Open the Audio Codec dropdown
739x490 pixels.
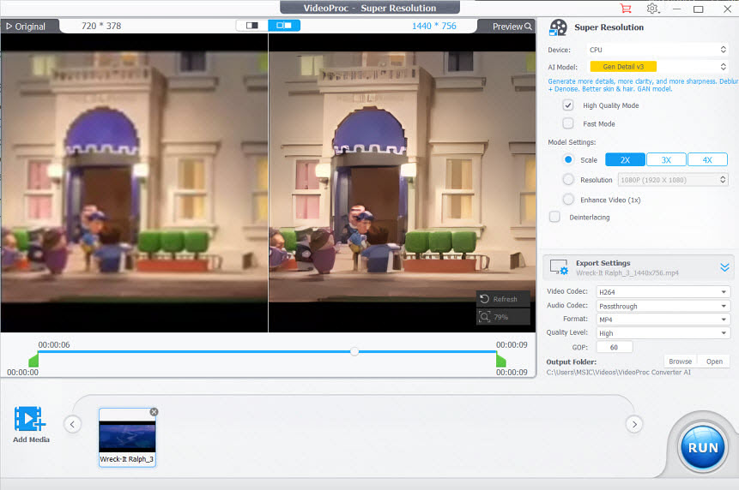(663, 306)
